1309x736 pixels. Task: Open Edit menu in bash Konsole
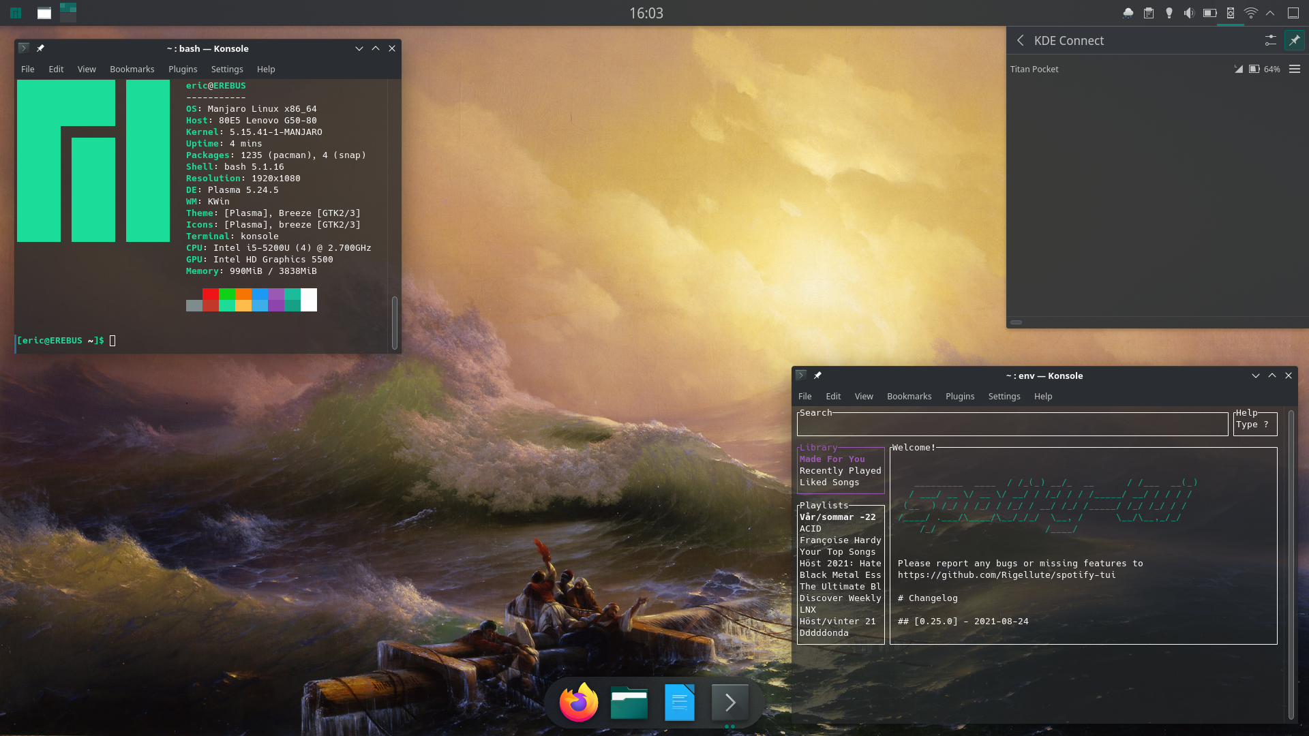click(x=56, y=70)
